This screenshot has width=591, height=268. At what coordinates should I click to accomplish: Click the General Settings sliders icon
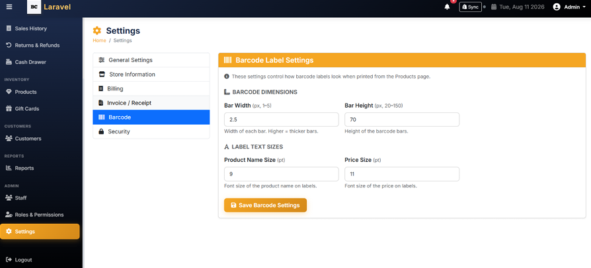101,60
